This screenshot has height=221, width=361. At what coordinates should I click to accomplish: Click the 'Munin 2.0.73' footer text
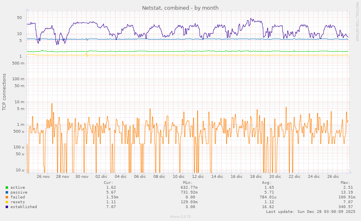(180, 217)
